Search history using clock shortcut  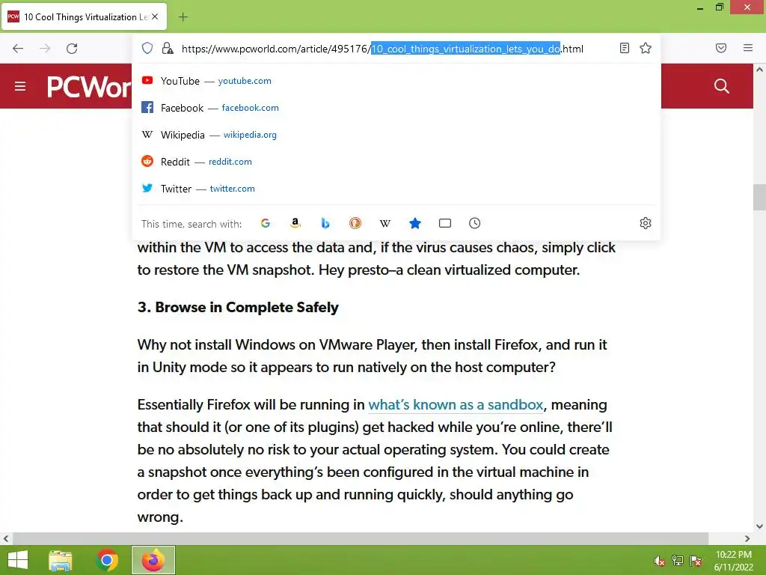[474, 223]
